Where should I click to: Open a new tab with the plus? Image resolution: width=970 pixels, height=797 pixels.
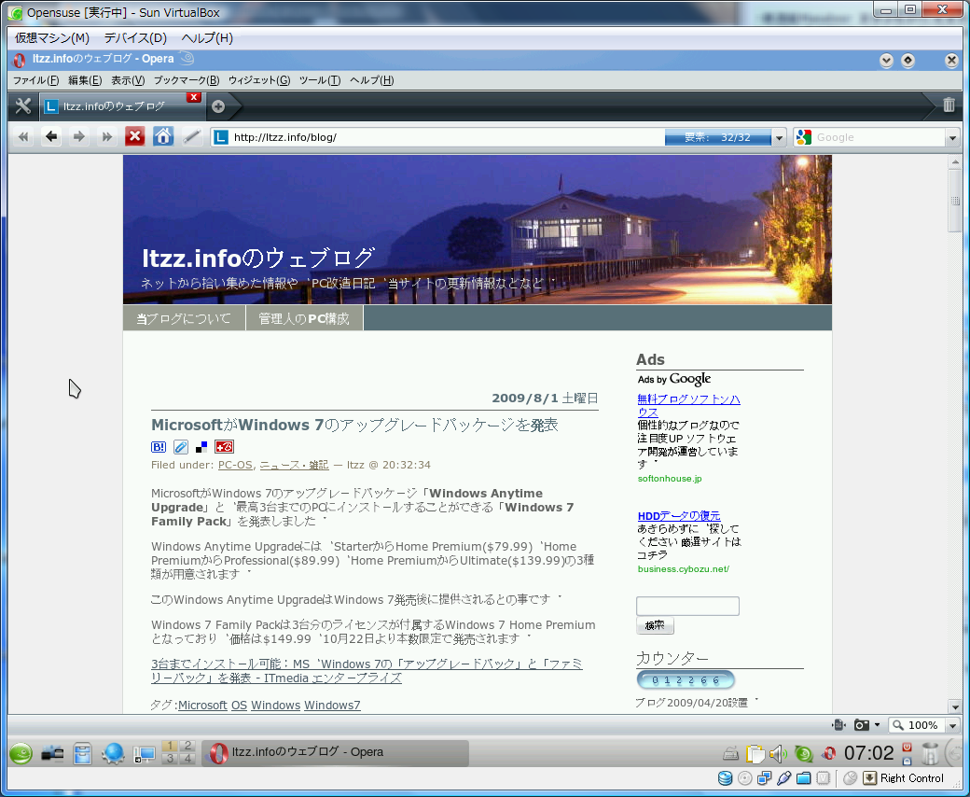click(x=217, y=106)
